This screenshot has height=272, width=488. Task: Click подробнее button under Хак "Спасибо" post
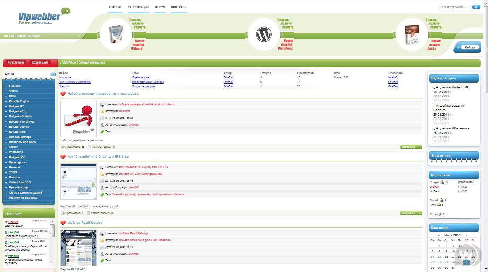(411, 213)
